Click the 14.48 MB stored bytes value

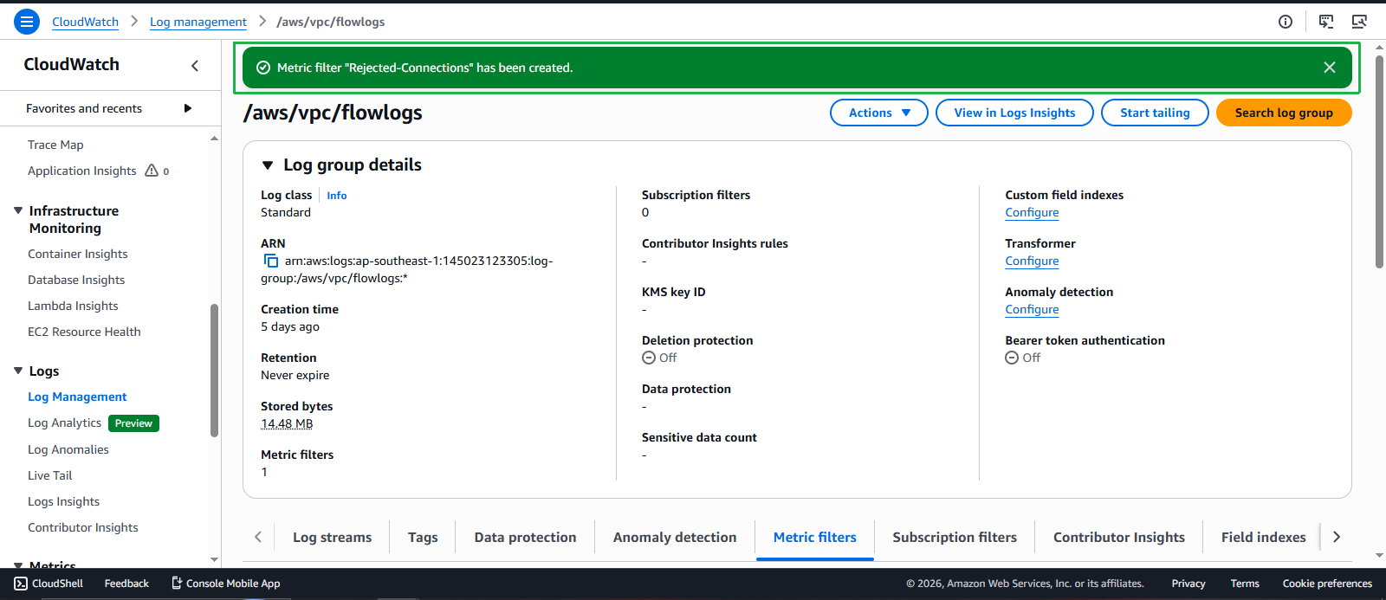point(287,423)
